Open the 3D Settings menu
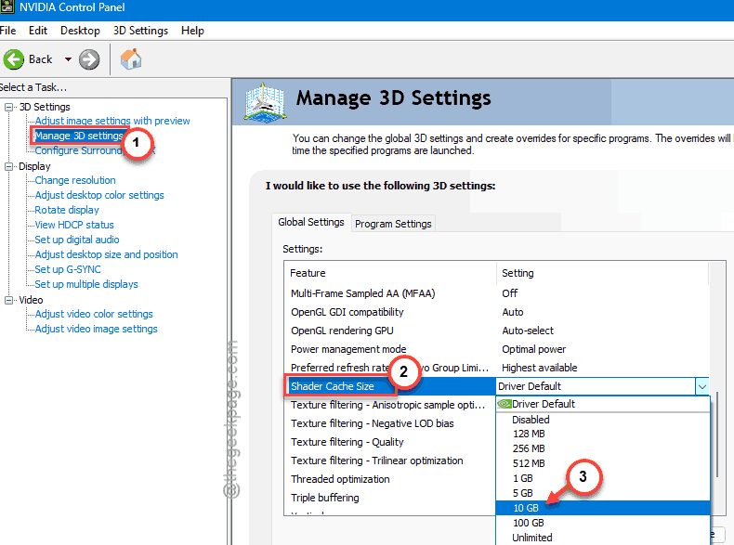 coord(140,31)
